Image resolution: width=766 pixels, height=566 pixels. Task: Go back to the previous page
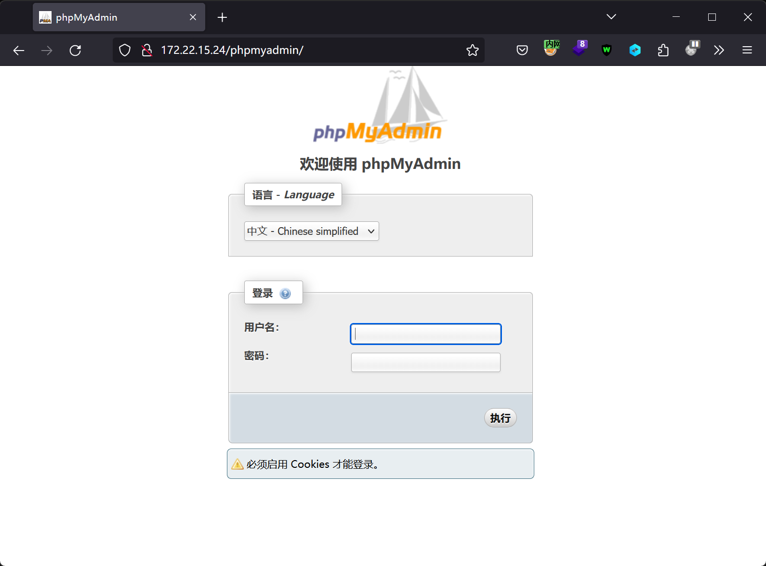pyautogui.click(x=19, y=50)
